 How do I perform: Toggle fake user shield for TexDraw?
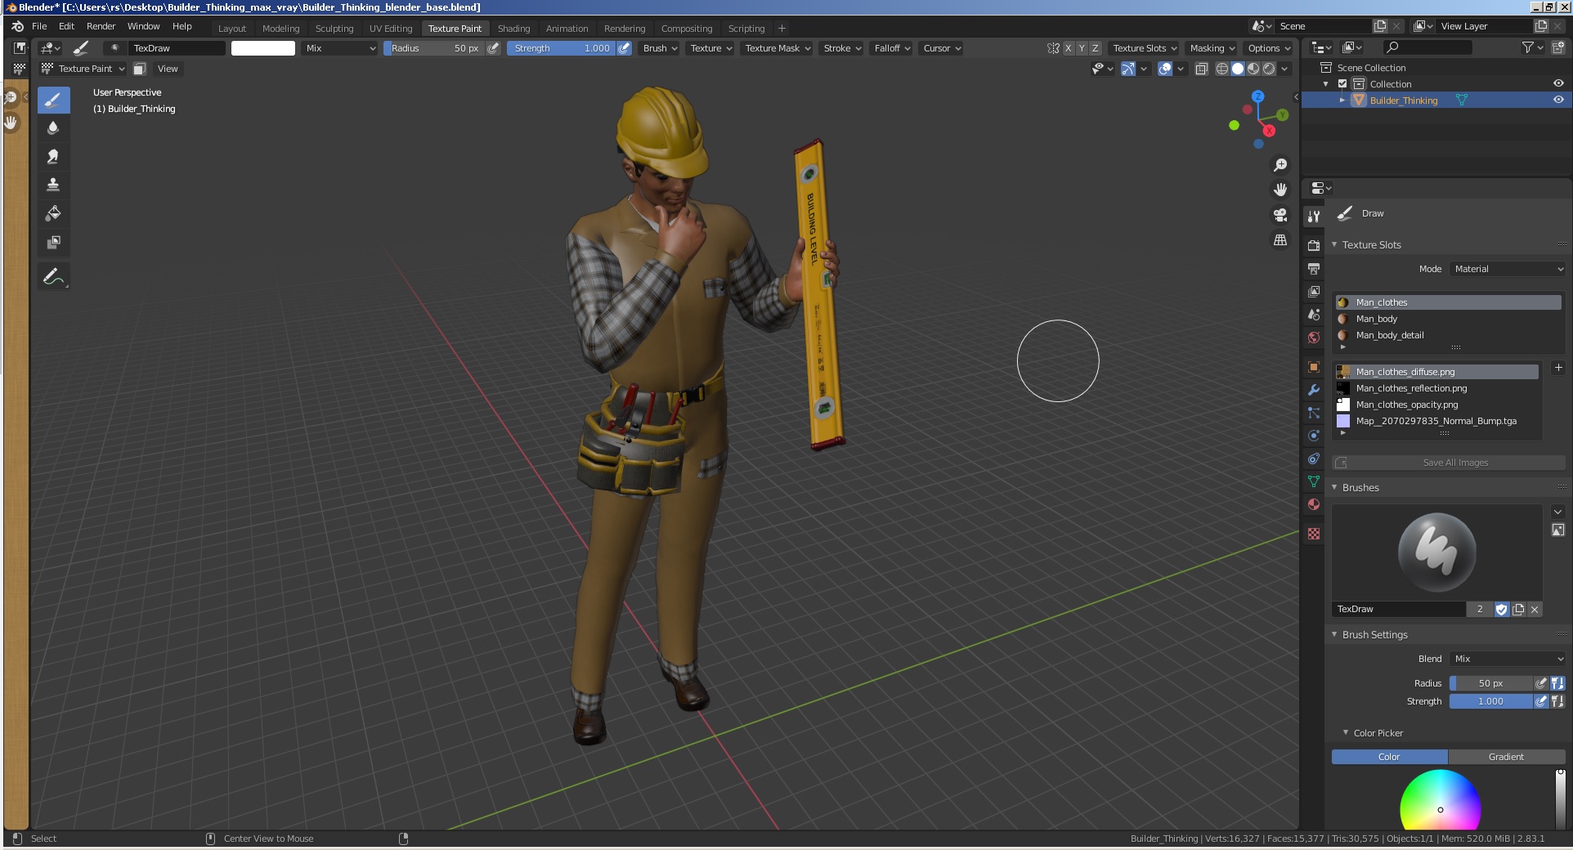pos(1501,609)
